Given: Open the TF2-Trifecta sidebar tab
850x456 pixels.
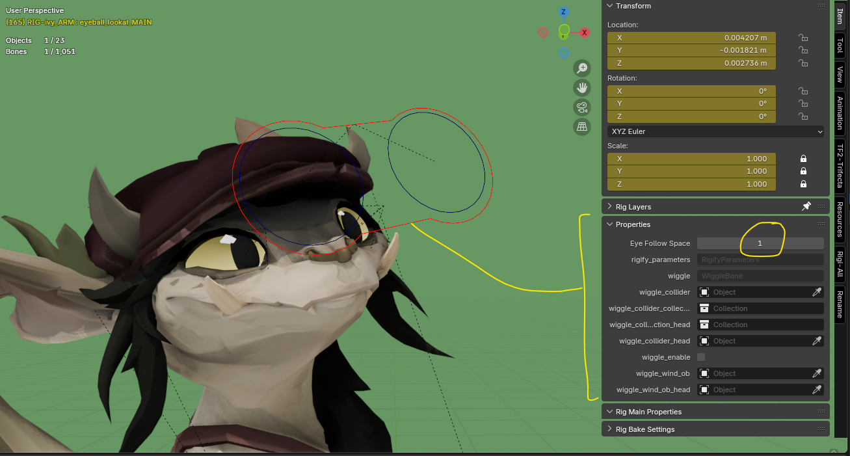Looking at the screenshot, I should click(x=840, y=166).
